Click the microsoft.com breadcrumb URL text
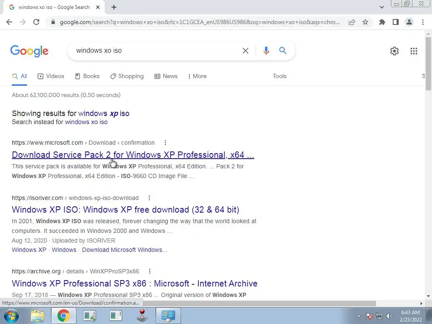 [x=83, y=143]
